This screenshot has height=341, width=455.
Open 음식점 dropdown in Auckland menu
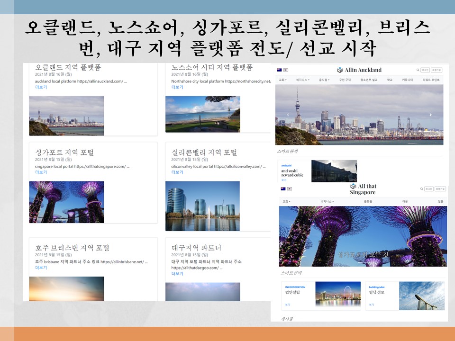pyautogui.click(x=325, y=80)
